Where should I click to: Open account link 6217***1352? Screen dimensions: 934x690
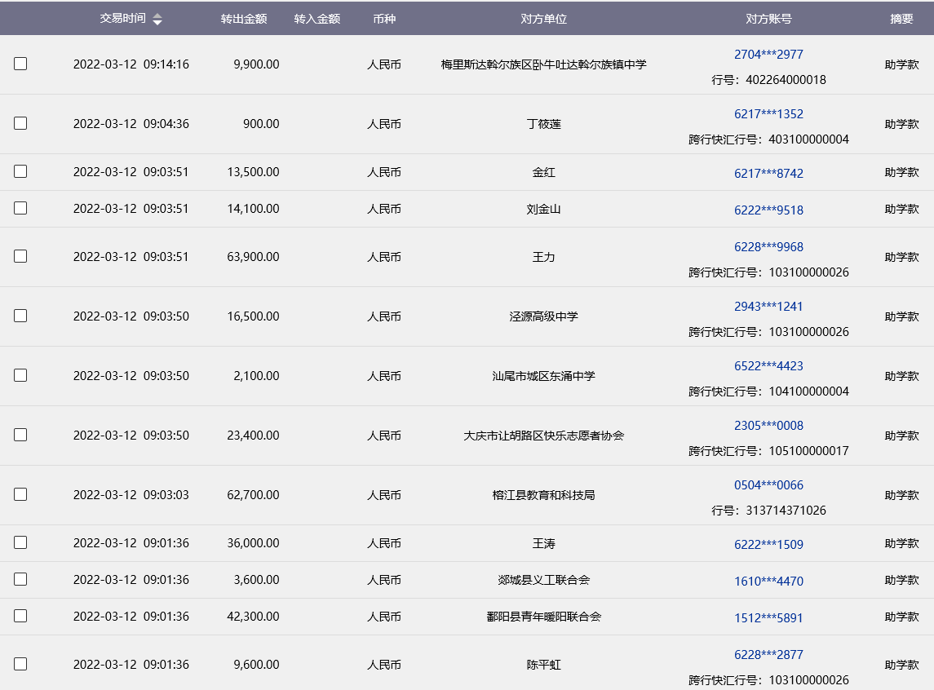tap(768, 114)
